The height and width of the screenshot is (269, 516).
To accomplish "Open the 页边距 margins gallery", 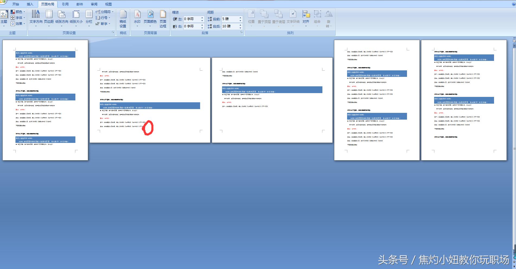I will (x=49, y=18).
